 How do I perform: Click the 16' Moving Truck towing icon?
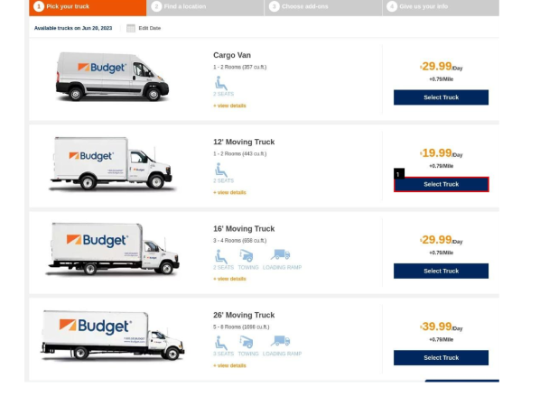[247, 256]
